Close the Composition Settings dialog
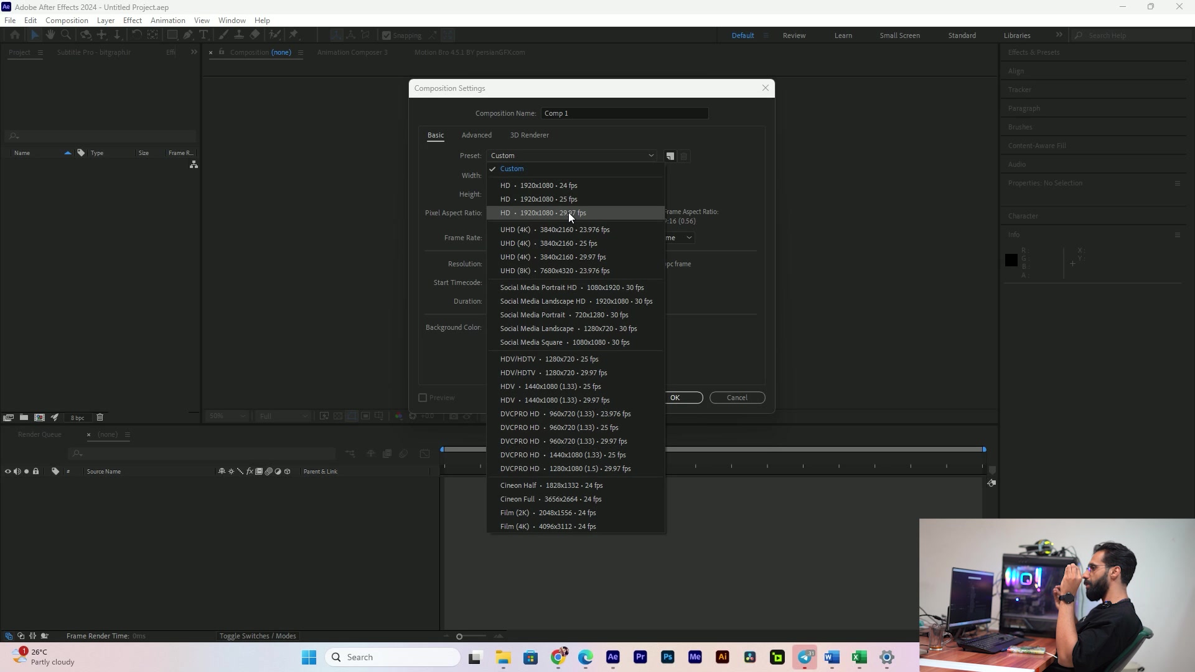 pos(766,88)
